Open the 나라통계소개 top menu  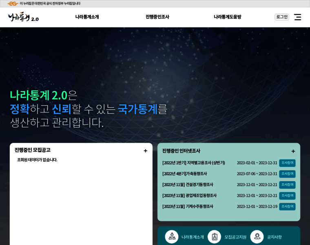tap(87, 17)
